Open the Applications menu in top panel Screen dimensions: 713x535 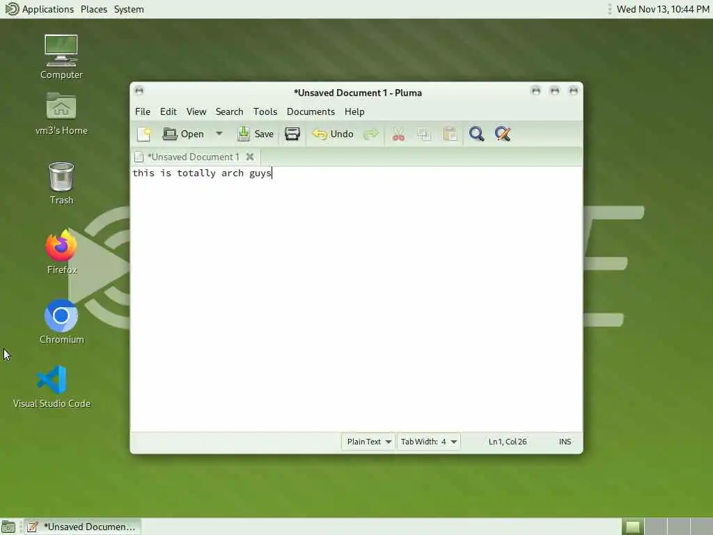(48, 9)
